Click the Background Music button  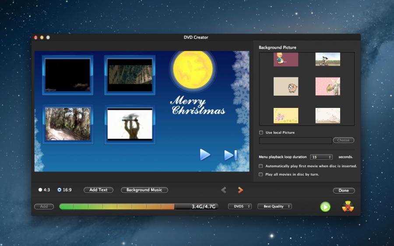[x=144, y=190]
